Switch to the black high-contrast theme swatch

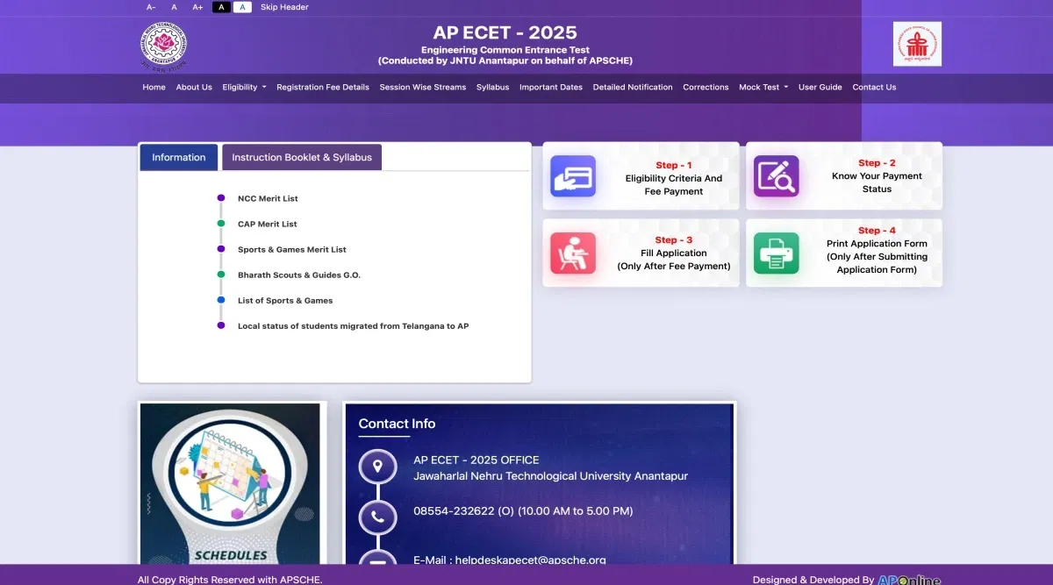221,7
